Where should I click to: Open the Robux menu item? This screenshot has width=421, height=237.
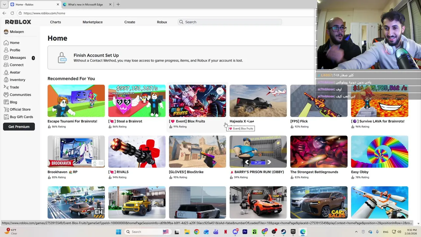click(x=162, y=22)
